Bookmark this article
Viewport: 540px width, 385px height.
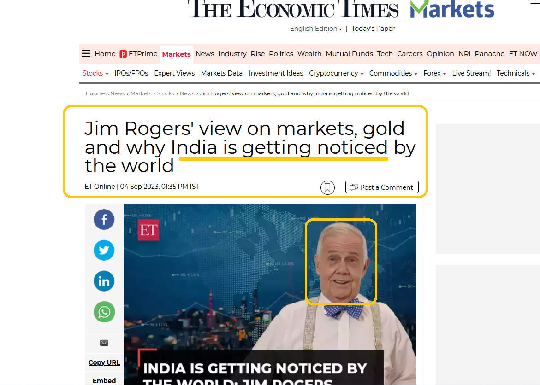327,187
